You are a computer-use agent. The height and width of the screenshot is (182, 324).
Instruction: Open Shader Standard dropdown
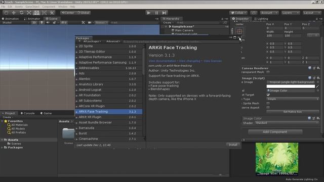click(x=287, y=123)
